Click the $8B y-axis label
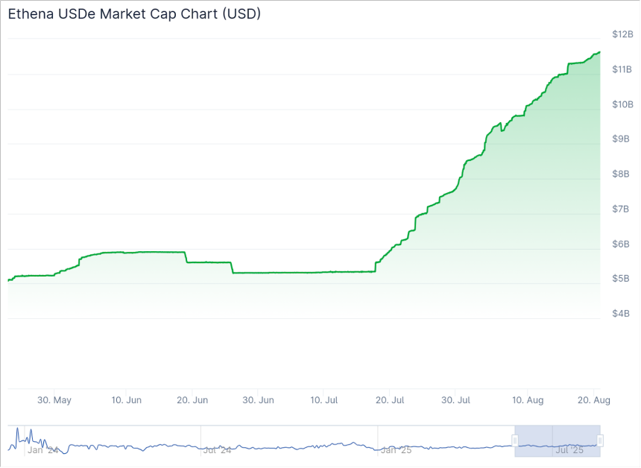 tap(622, 174)
